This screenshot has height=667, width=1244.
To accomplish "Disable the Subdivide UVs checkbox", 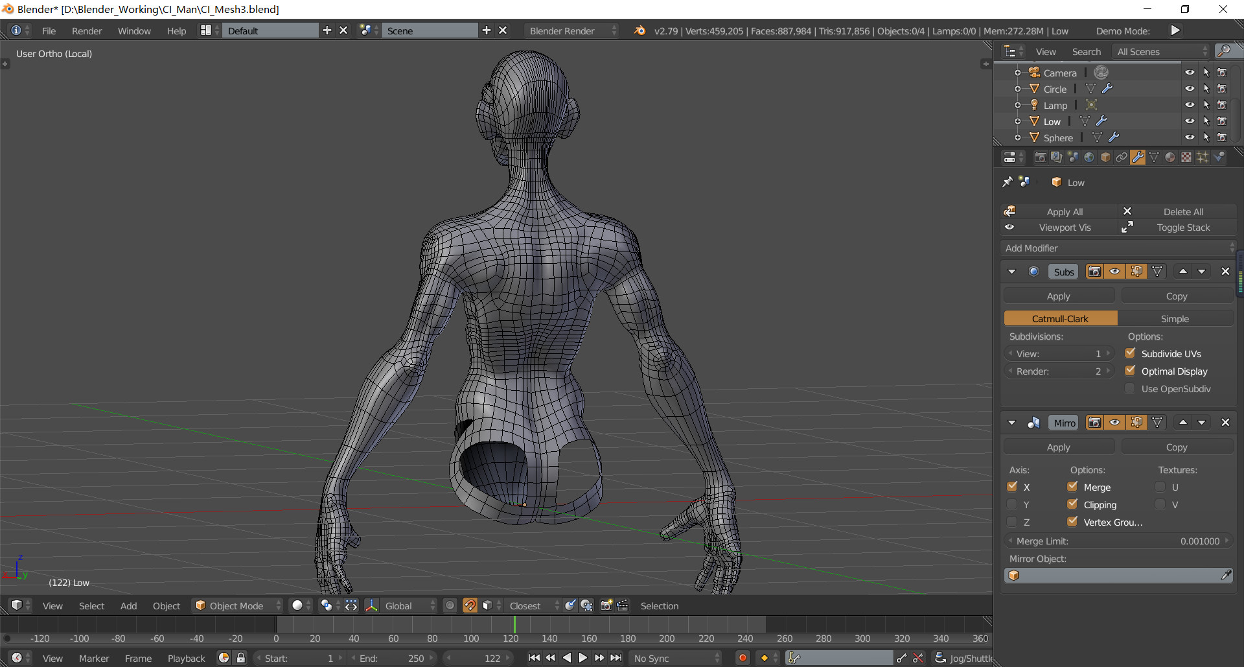I will point(1131,353).
